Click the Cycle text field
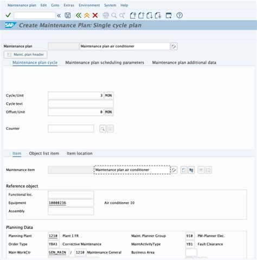 pos(81,104)
